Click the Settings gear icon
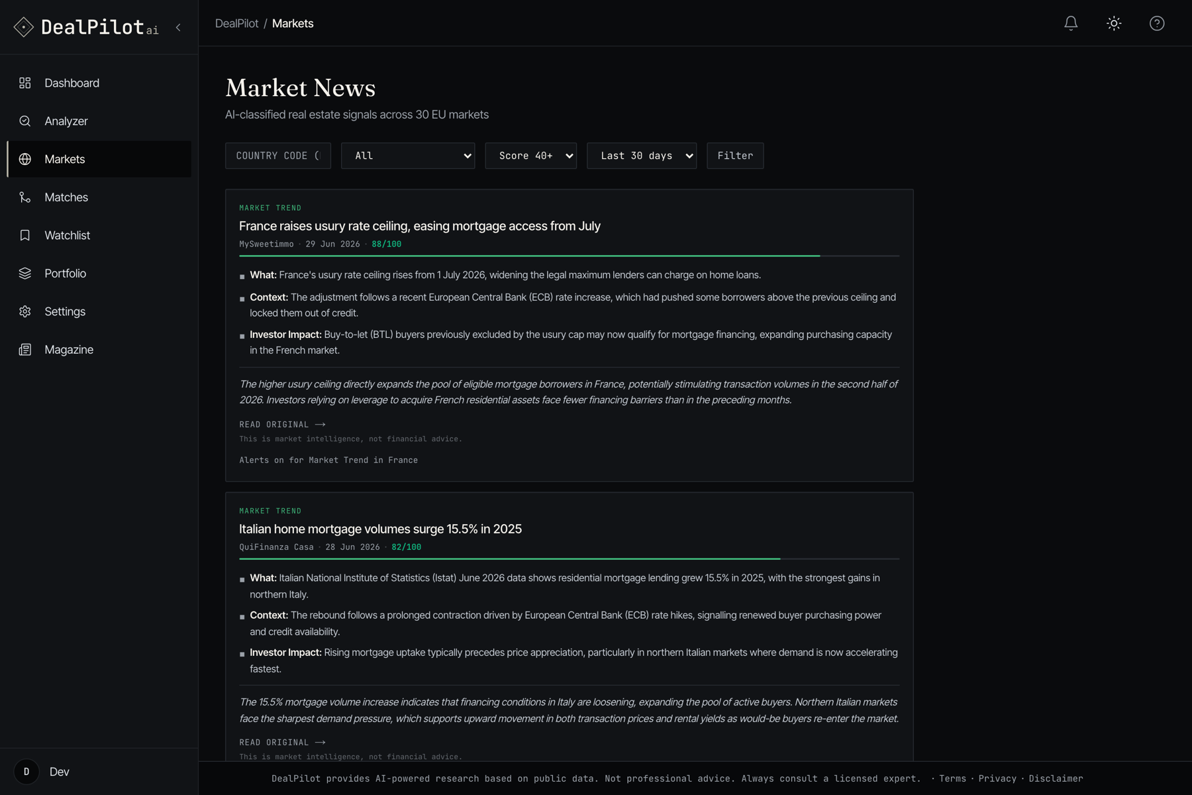 (x=25, y=311)
